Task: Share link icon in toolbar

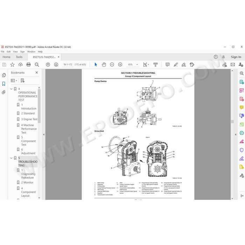Action: coord(225,64)
